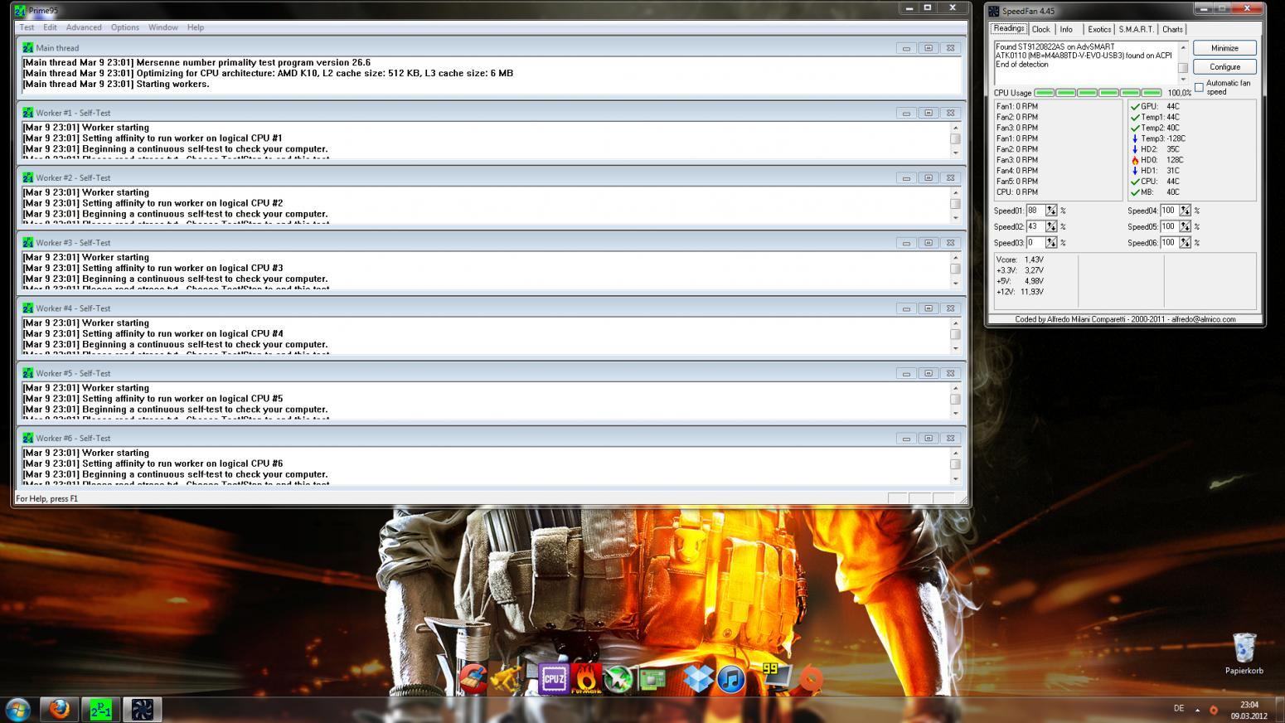1285x723 pixels.
Task: Click the Prime95 title bar icon
Action: coord(21,11)
